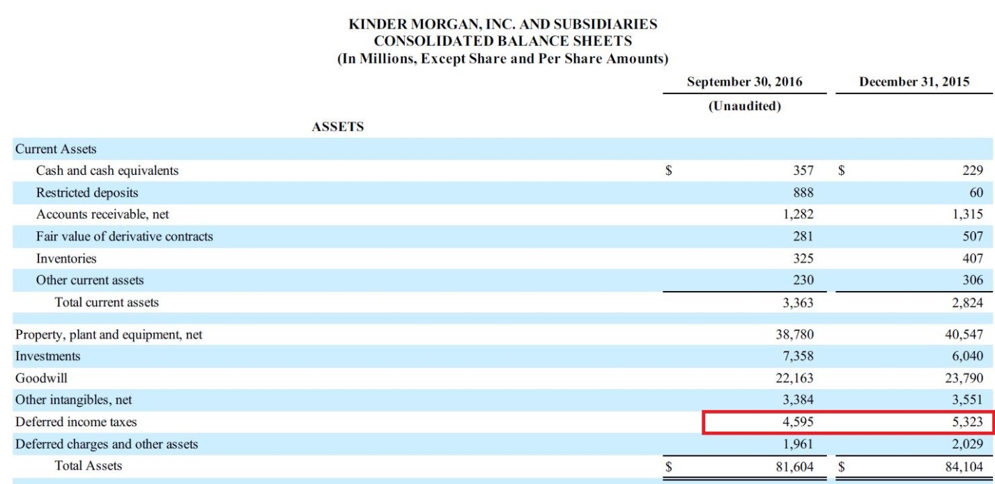The width and height of the screenshot is (995, 484).
Task: Click the total current assets value "2,824"
Action: point(968,302)
